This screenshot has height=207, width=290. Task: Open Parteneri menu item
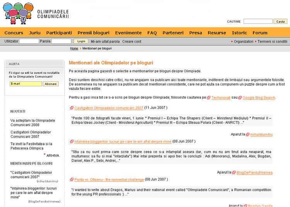click(173, 33)
